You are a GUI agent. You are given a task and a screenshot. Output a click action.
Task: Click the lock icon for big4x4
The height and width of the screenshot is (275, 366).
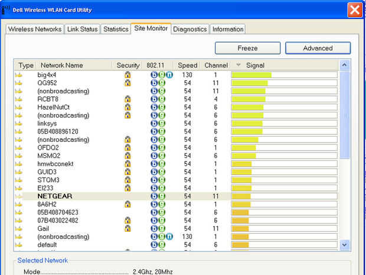click(128, 75)
